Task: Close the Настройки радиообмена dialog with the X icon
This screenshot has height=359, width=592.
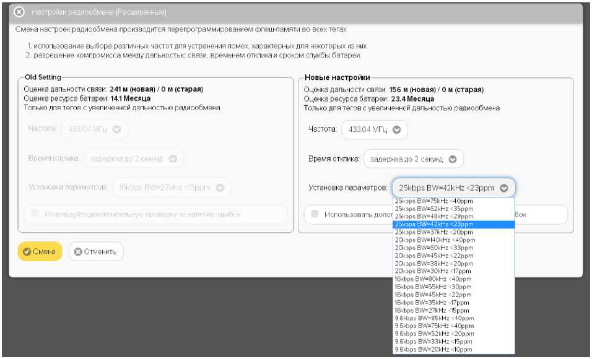Action: coord(19,12)
